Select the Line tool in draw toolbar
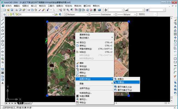 (3, 20)
